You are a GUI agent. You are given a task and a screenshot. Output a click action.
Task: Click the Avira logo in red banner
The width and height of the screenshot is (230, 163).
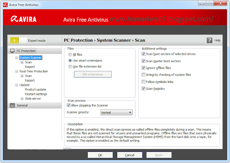pyautogui.click(x=23, y=19)
